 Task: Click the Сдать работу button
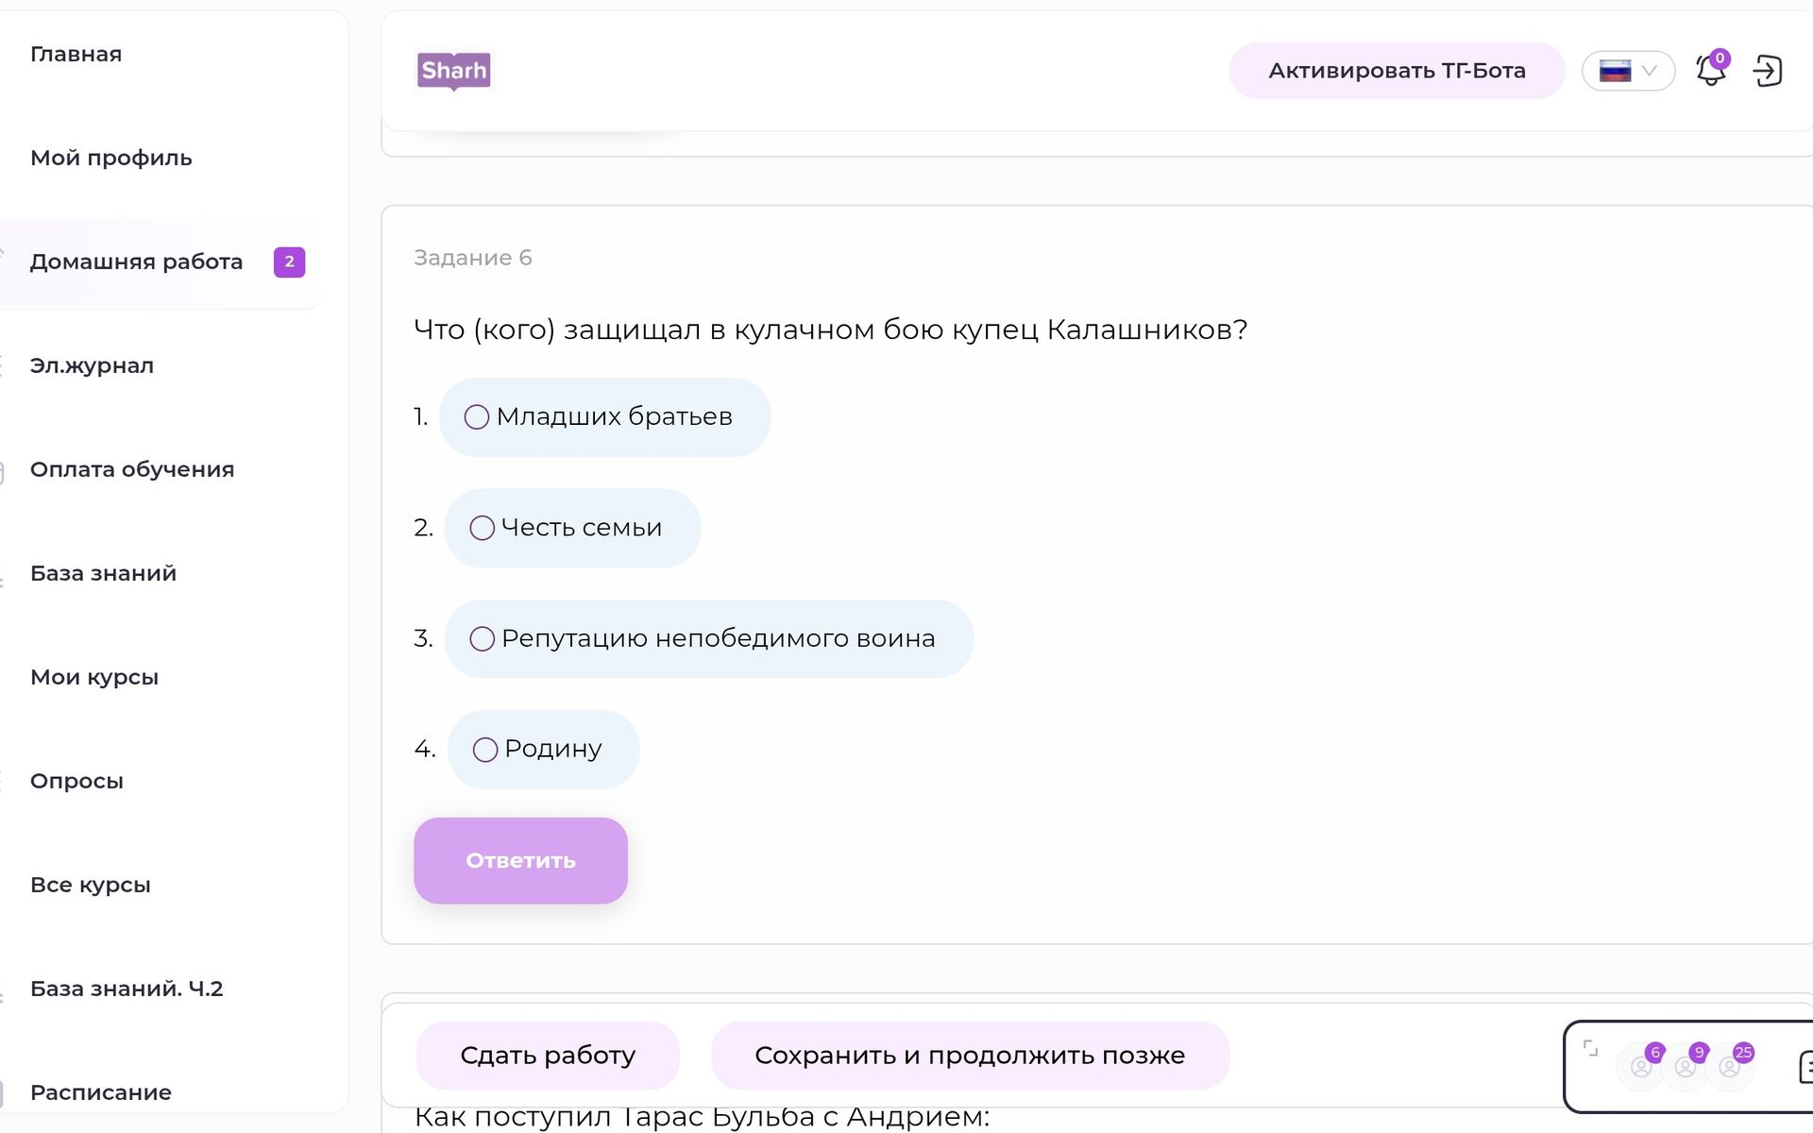click(x=548, y=1056)
